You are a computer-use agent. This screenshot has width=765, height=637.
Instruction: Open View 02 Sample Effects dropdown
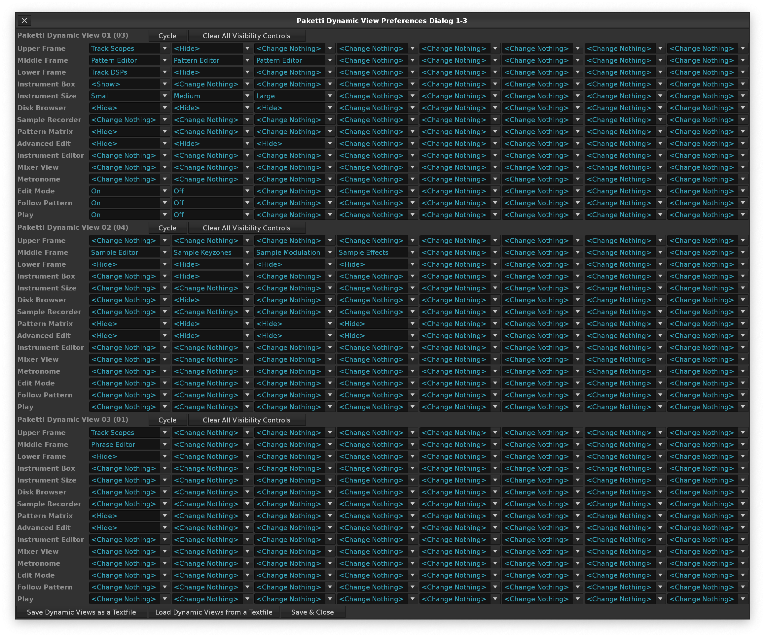pyautogui.click(x=377, y=252)
